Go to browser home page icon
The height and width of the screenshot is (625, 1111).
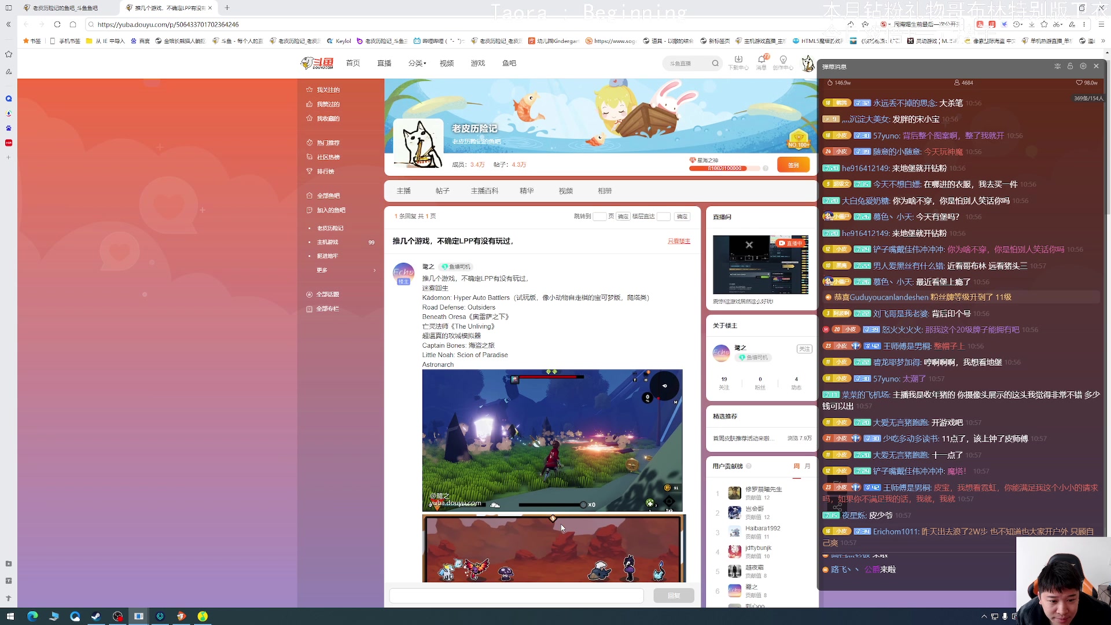pos(73,24)
